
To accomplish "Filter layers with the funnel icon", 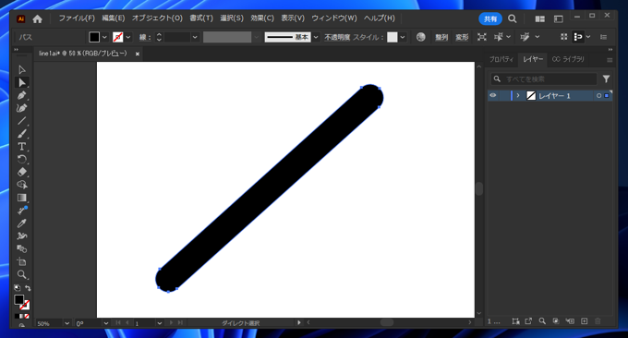I will pos(606,78).
